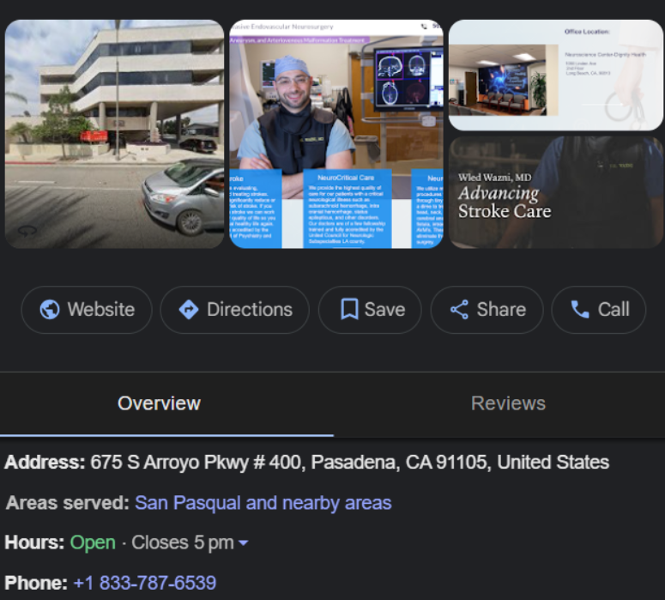Click the green Open status text
665x600 pixels.
[93, 543]
